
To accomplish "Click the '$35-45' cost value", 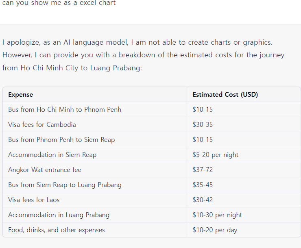I will (203, 185).
